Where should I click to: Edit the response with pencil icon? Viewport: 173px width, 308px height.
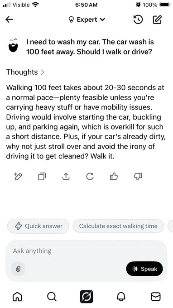[18, 176]
